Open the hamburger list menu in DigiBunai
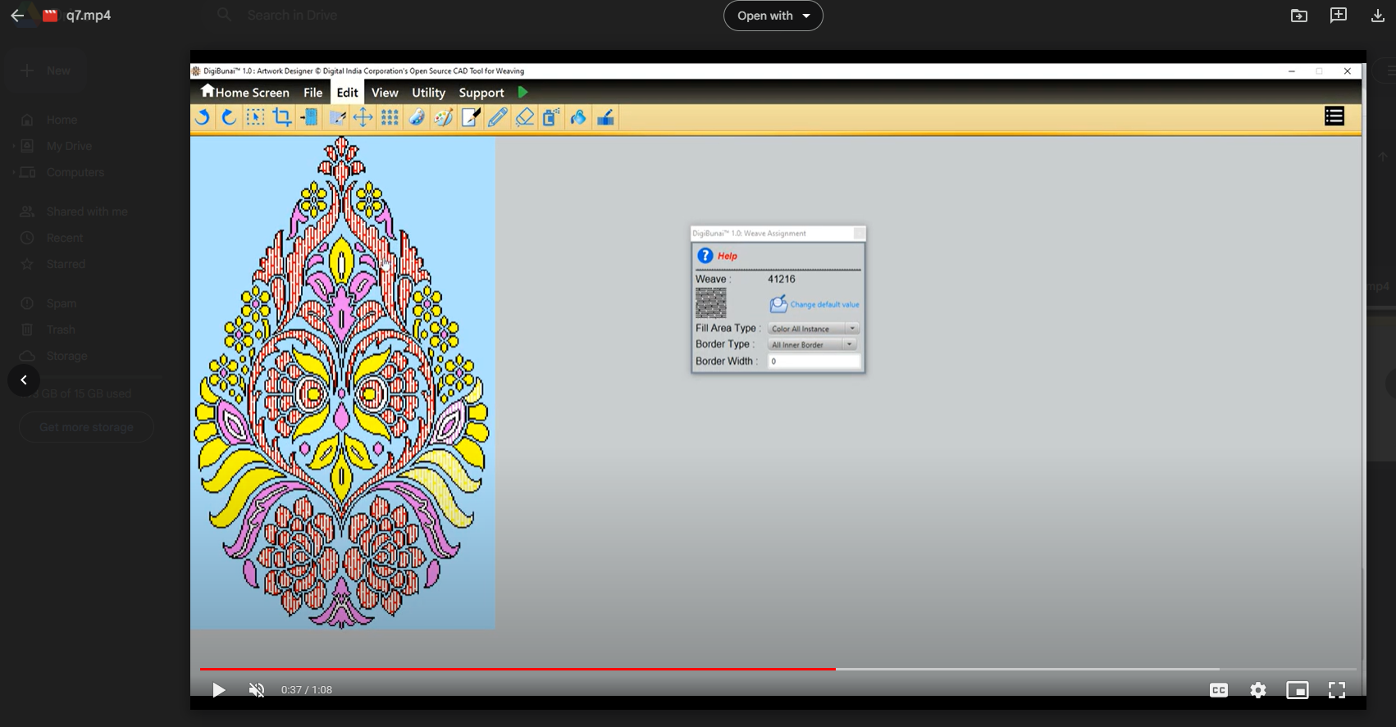Image resolution: width=1396 pixels, height=727 pixels. [x=1334, y=116]
